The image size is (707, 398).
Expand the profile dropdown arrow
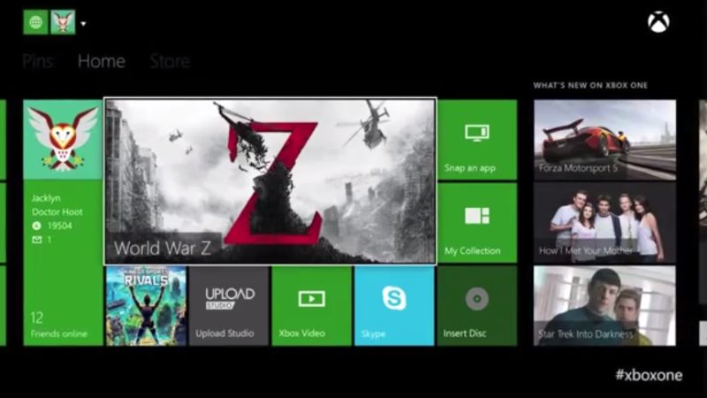83,24
